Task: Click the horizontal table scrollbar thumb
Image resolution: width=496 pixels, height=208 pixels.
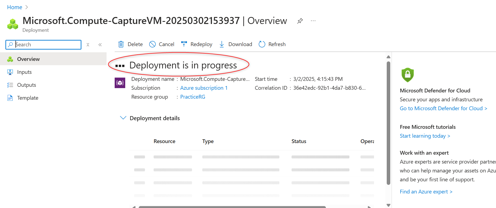Action: (x=232, y=207)
